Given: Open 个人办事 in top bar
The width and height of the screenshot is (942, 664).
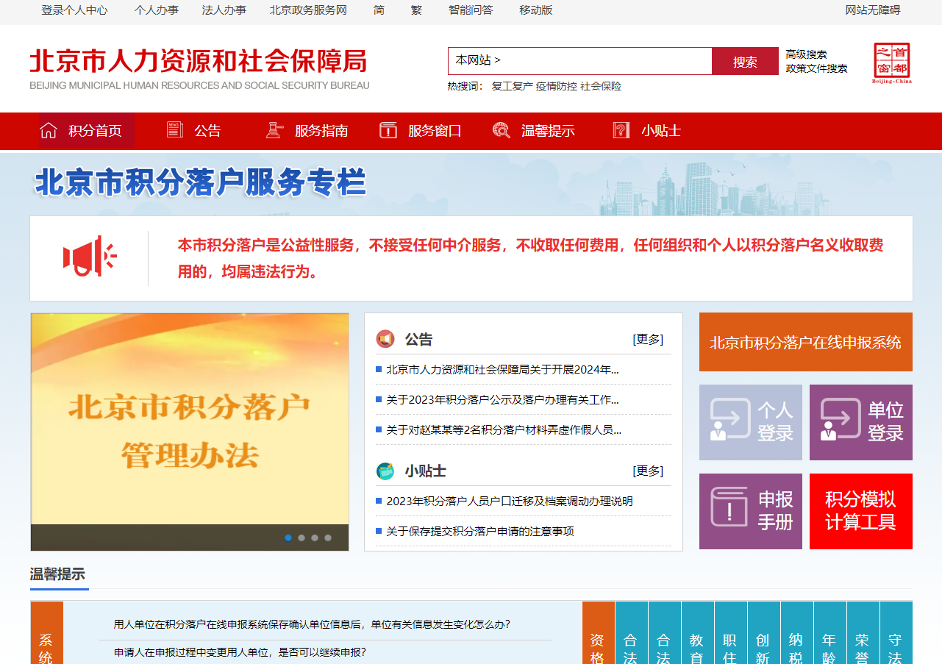Looking at the screenshot, I should click(x=157, y=10).
